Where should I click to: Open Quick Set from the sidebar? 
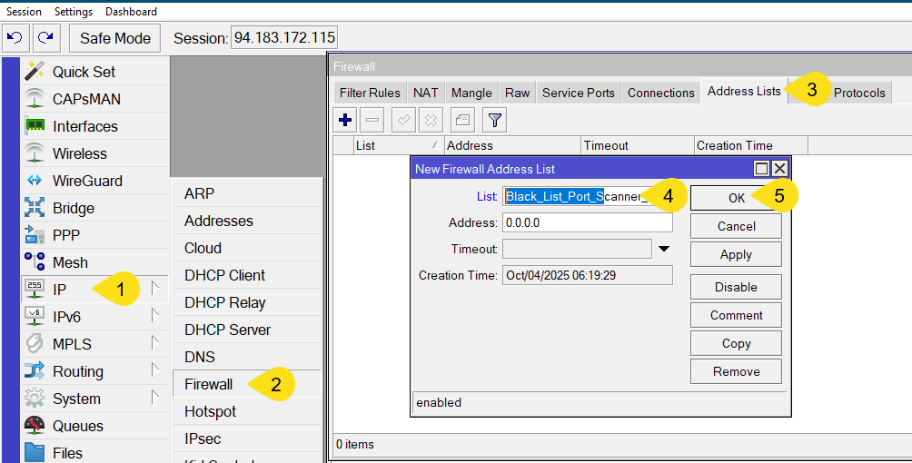(84, 72)
